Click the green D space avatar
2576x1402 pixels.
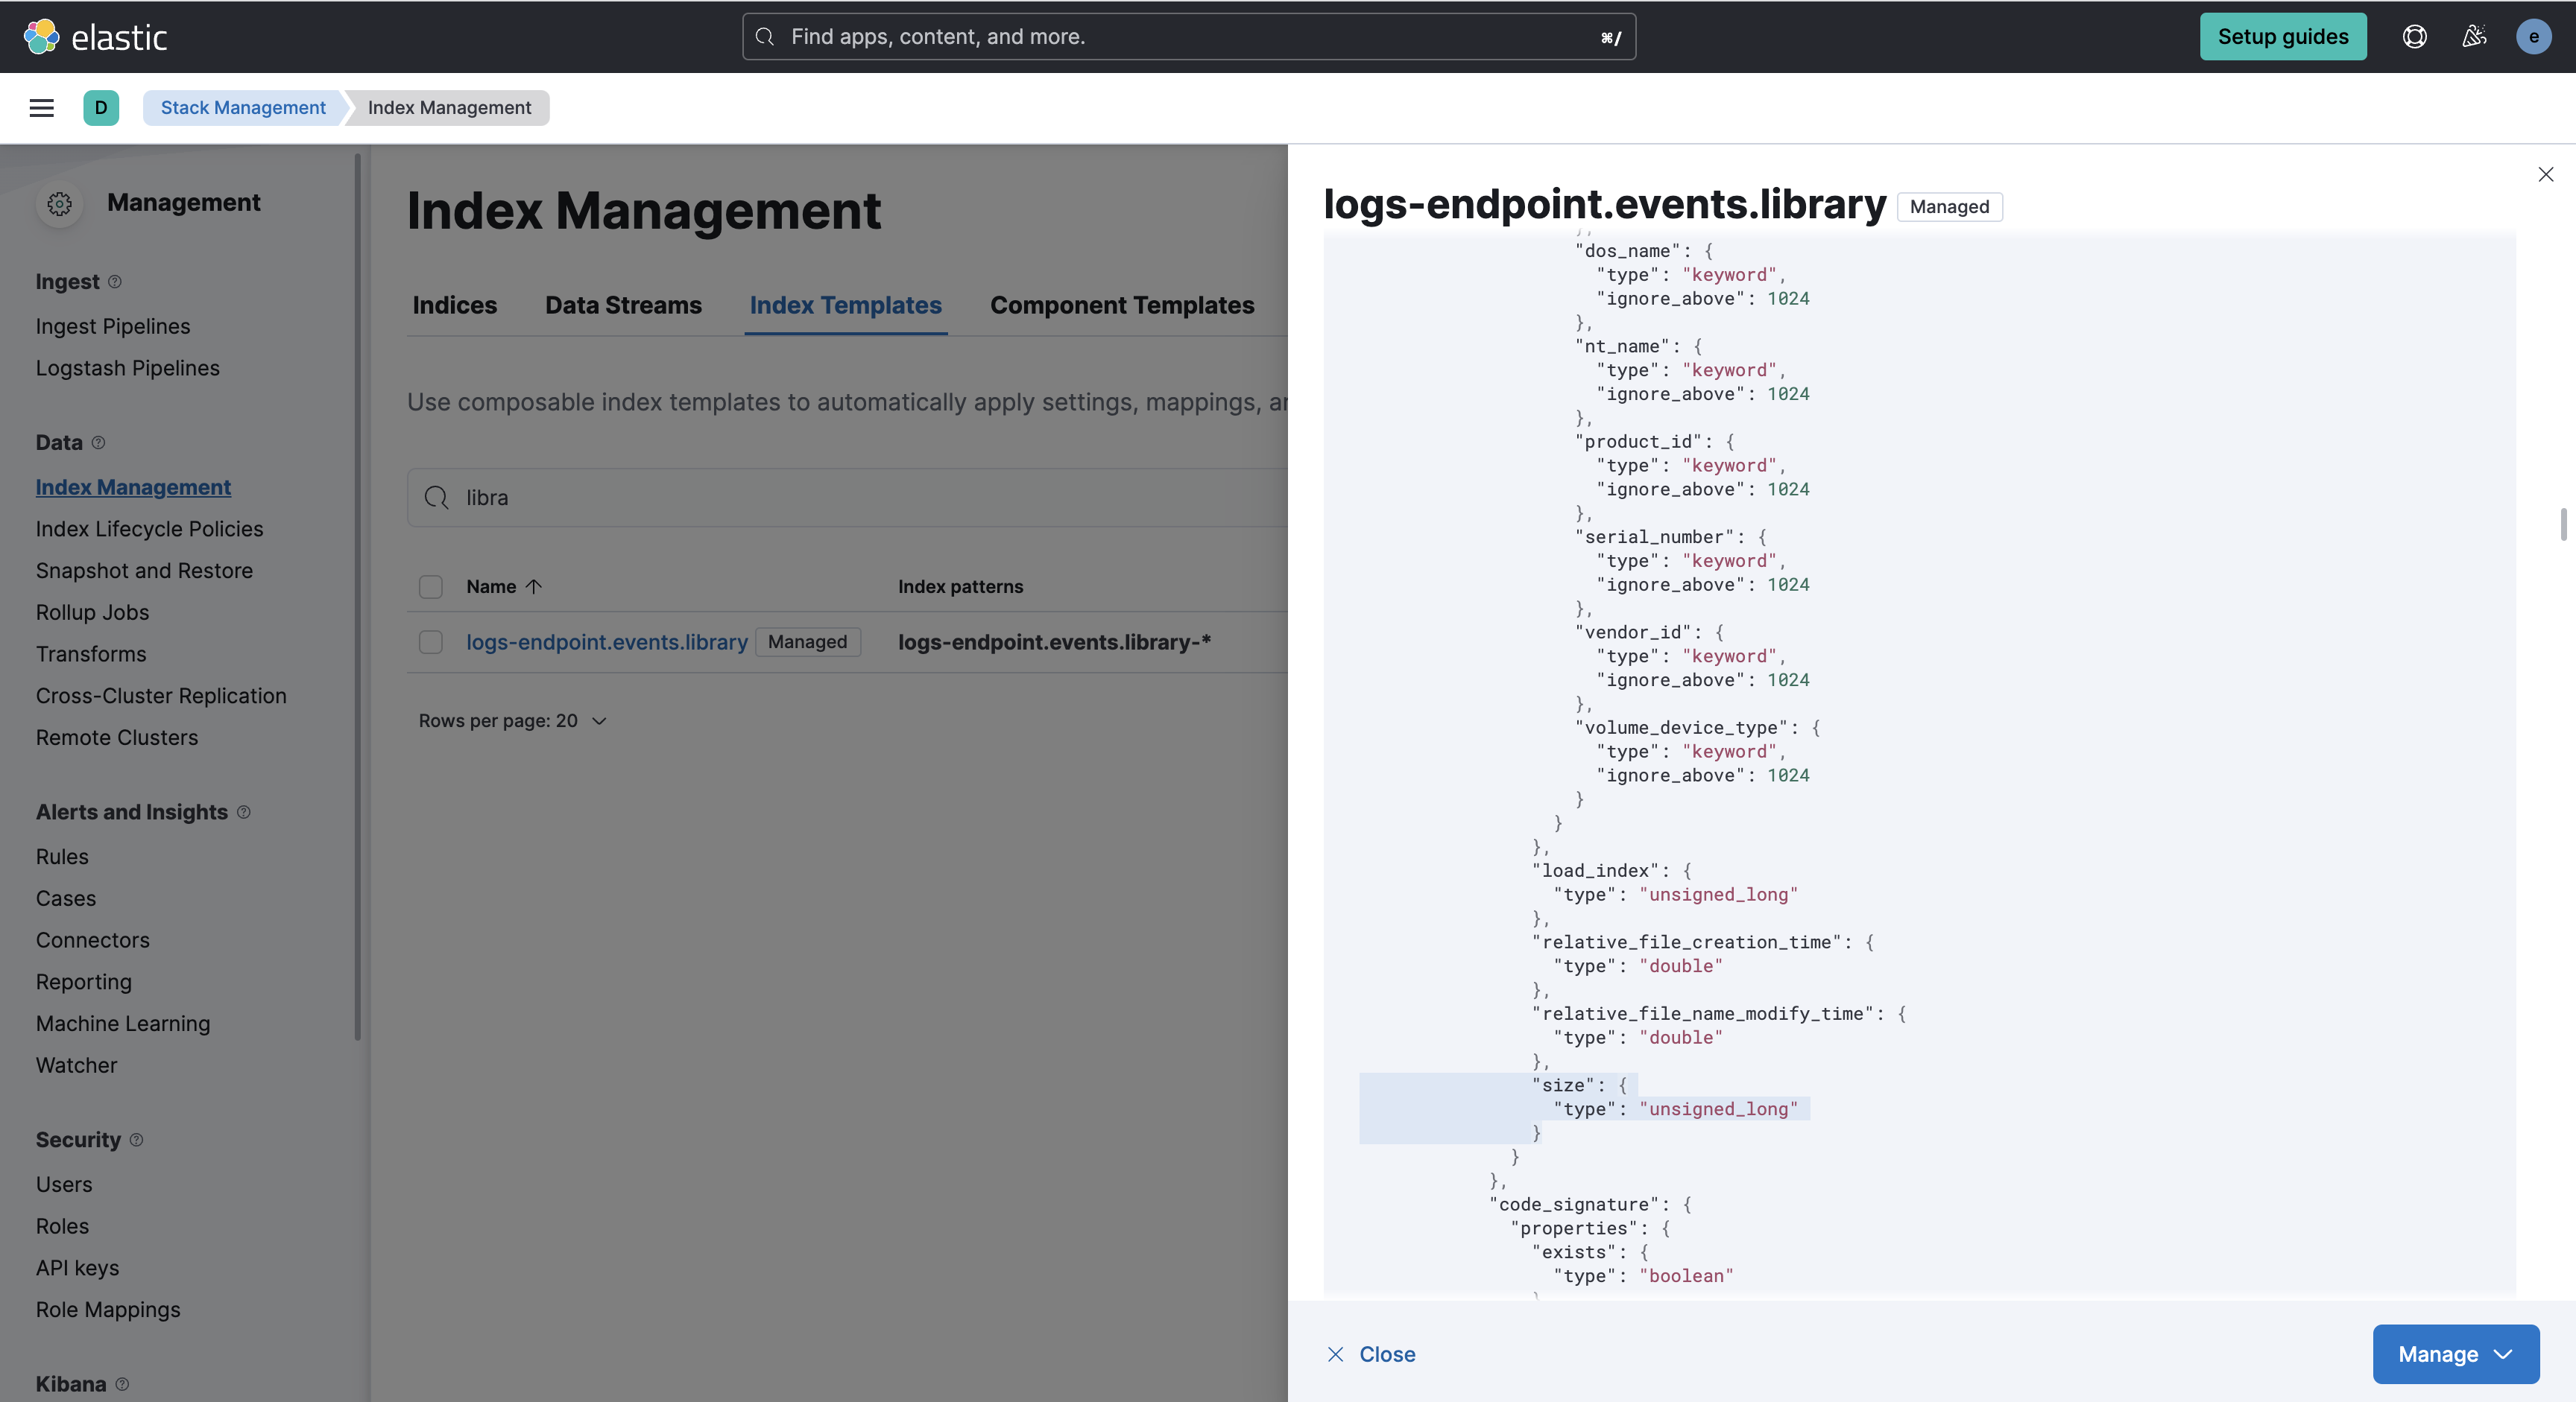click(101, 108)
